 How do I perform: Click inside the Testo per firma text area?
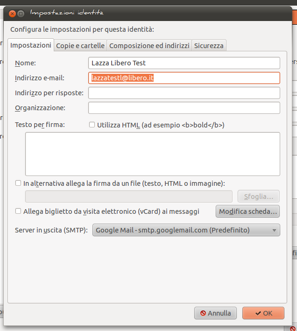pos(152,154)
